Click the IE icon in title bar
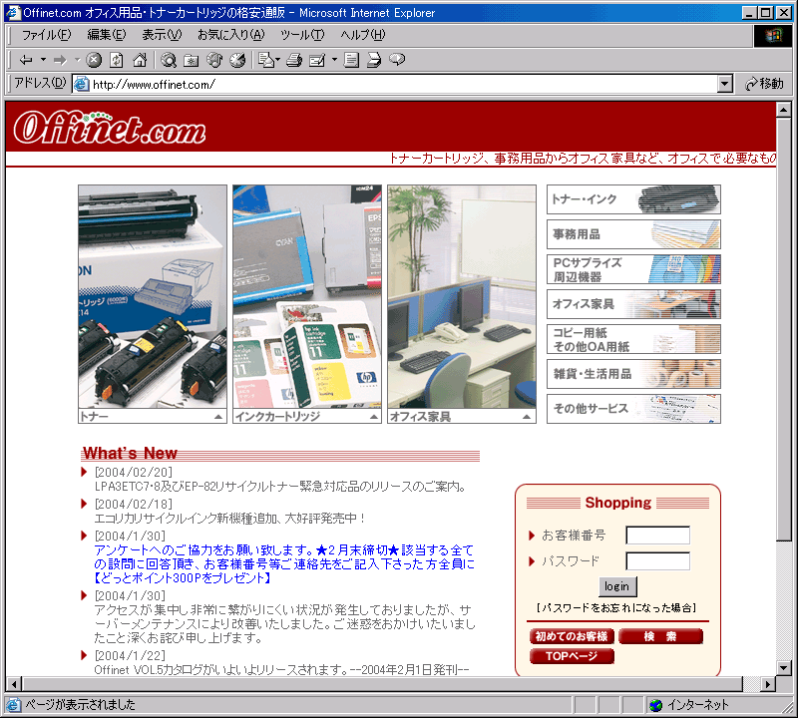Viewport: 798px width, 718px height. tap(13, 12)
